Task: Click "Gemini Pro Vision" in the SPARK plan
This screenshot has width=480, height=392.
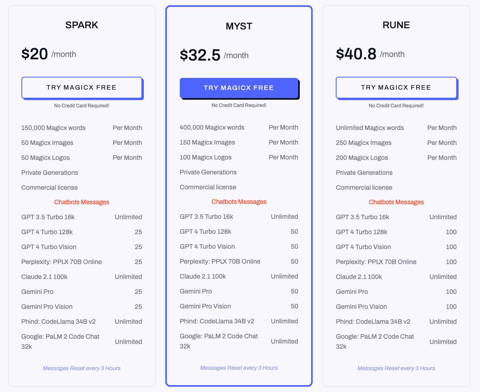Action: click(47, 307)
